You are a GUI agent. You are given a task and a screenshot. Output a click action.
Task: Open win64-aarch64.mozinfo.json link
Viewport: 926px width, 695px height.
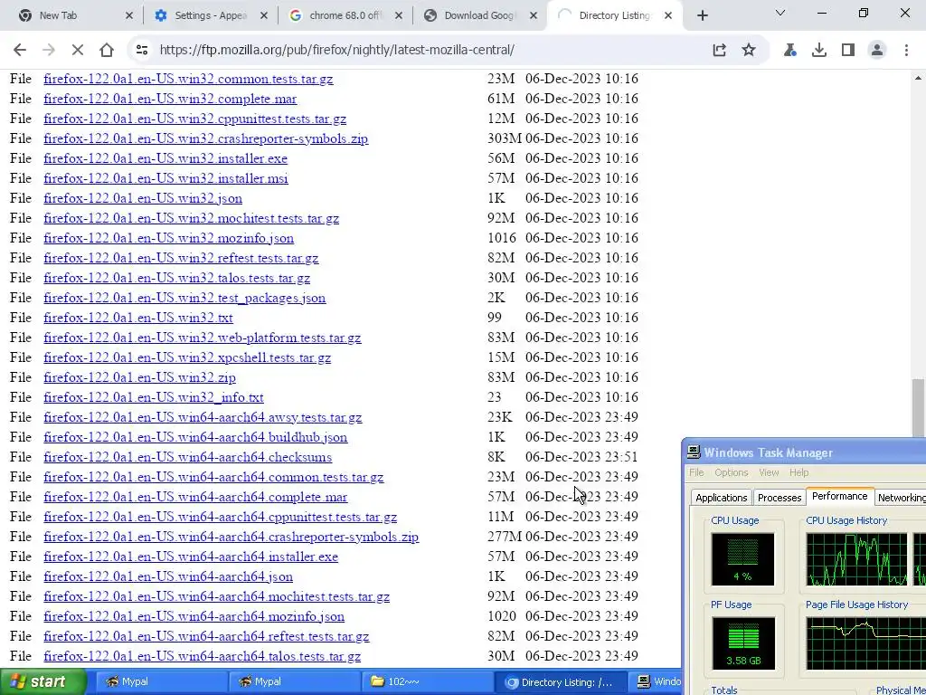tap(194, 616)
